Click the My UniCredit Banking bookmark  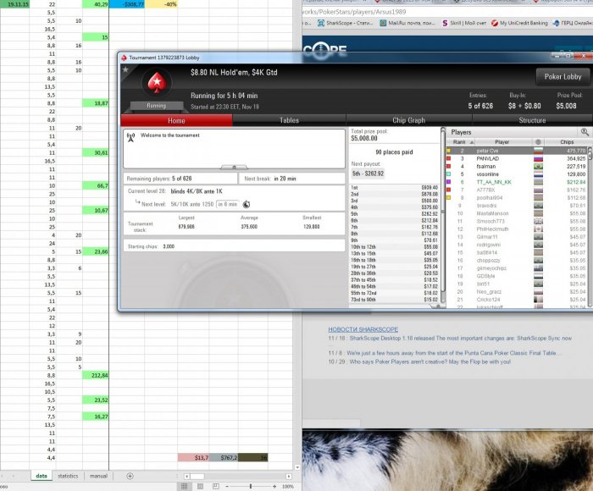coord(519,23)
